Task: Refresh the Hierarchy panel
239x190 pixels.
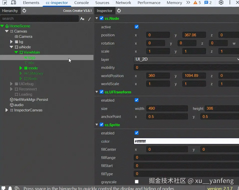Action: tap(24, 11)
